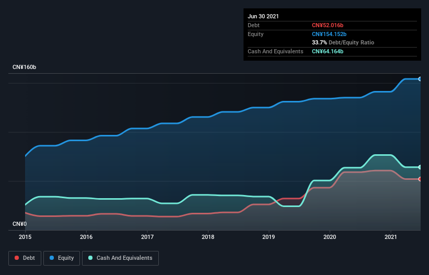Image resolution: width=429 pixels, height=275 pixels.
Task: Click the 2020 axis label
Action: (x=330, y=237)
